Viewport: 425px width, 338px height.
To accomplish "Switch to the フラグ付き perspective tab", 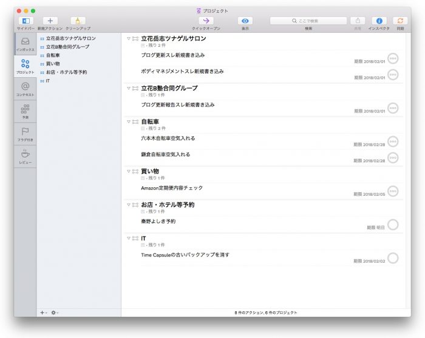I will 25,133.
